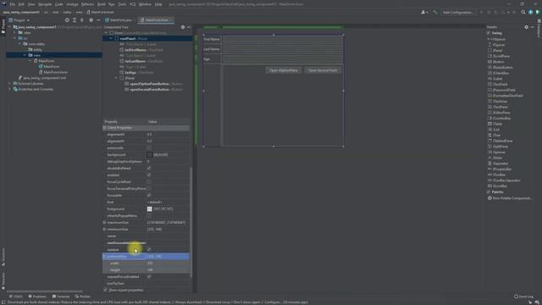Locate current file in Project view
The image size is (542, 305).
click(67, 20)
